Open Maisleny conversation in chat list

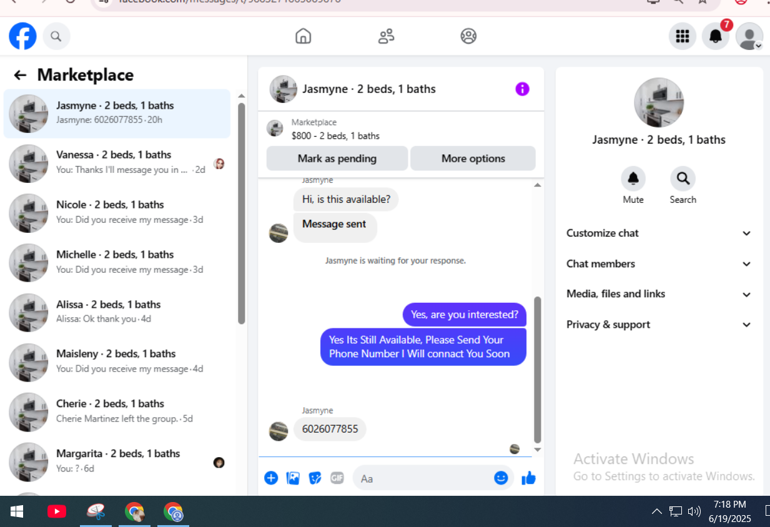tap(117, 363)
